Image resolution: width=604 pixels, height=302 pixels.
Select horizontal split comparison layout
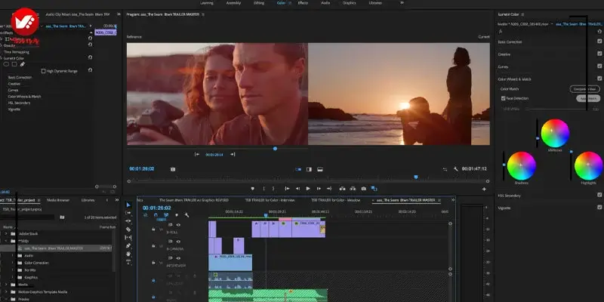pos(319,169)
